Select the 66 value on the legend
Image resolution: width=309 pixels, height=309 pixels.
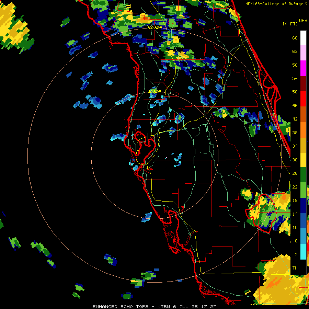(295, 38)
